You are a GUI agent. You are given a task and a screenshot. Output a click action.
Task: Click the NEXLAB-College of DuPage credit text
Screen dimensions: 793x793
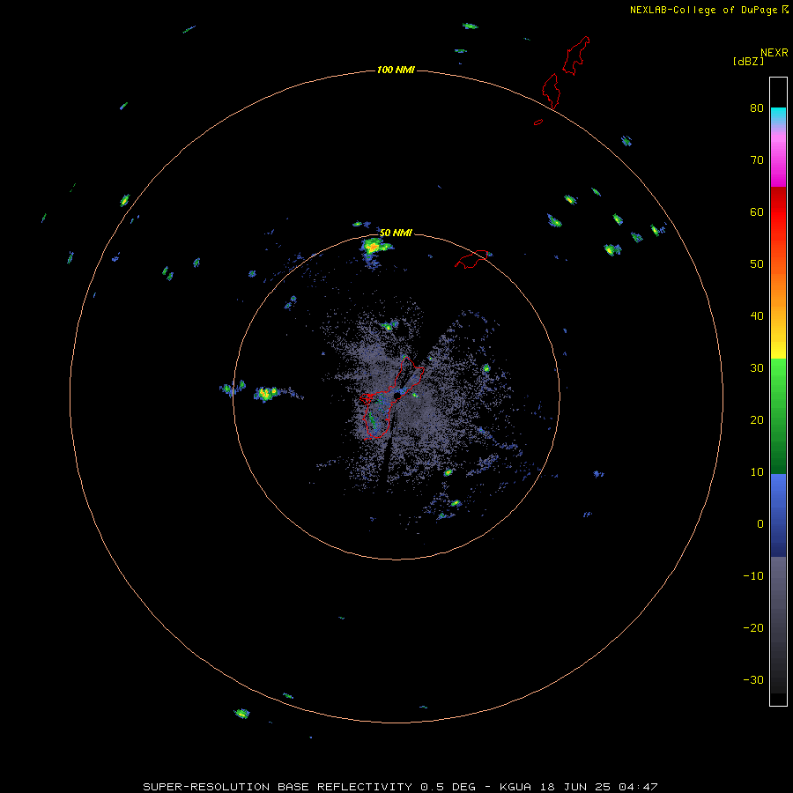tap(703, 10)
